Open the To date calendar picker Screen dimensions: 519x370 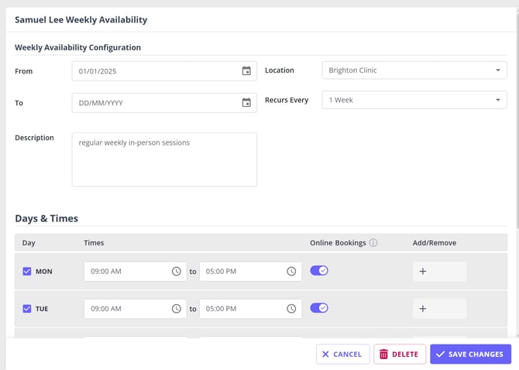point(246,103)
